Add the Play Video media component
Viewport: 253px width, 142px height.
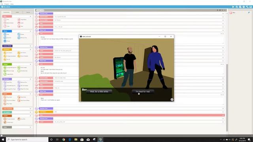(x=8, y=104)
